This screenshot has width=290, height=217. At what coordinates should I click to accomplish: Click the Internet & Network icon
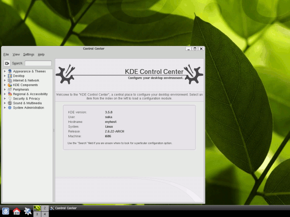click(10, 80)
